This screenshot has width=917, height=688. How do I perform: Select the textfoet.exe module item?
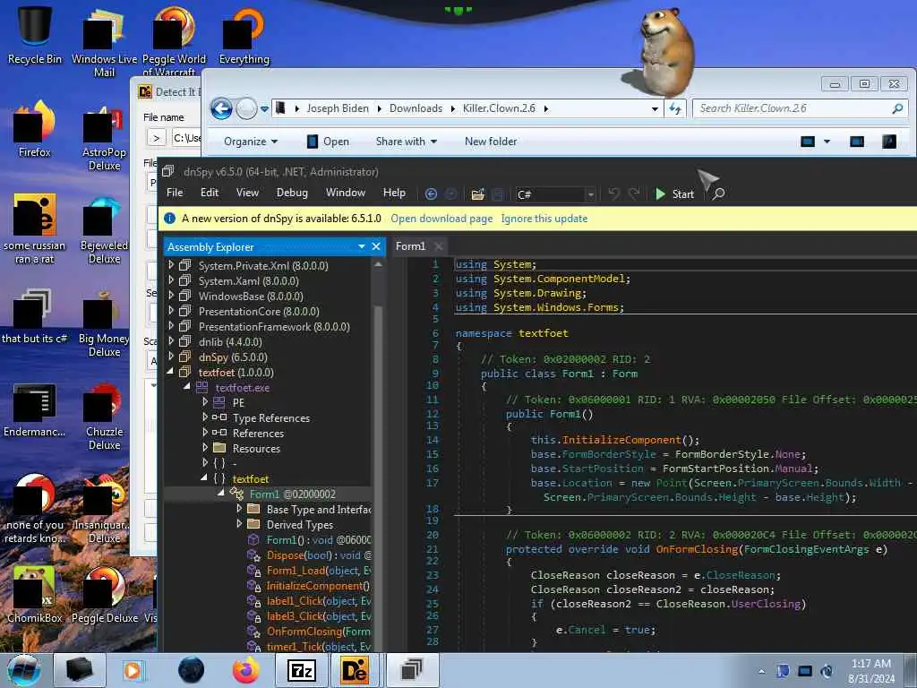click(x=242, y=387)
